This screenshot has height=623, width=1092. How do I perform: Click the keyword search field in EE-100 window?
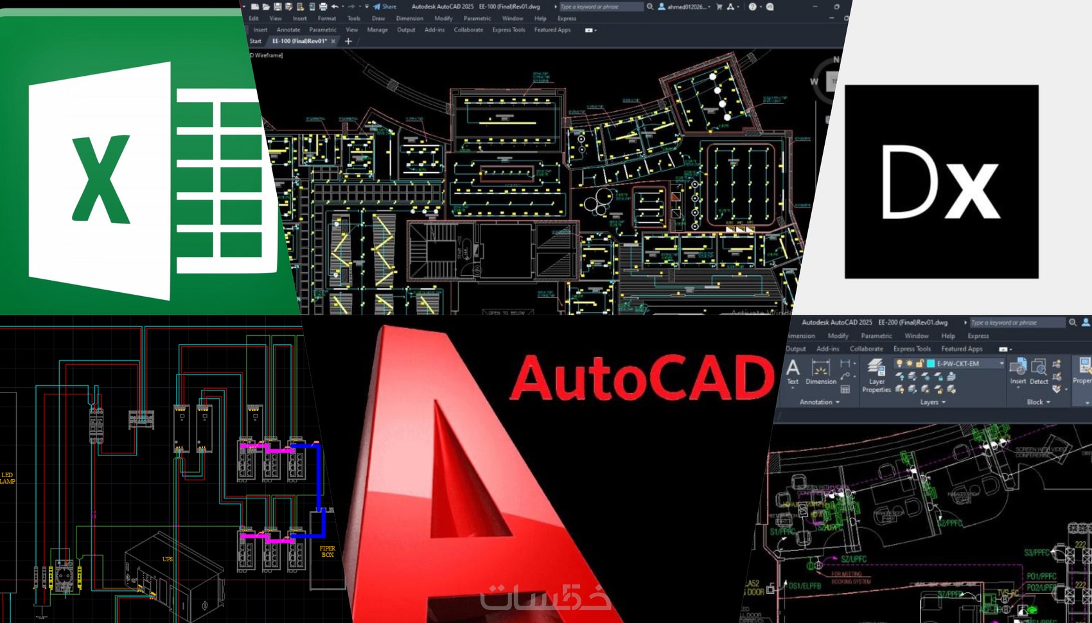coord(601,6)
